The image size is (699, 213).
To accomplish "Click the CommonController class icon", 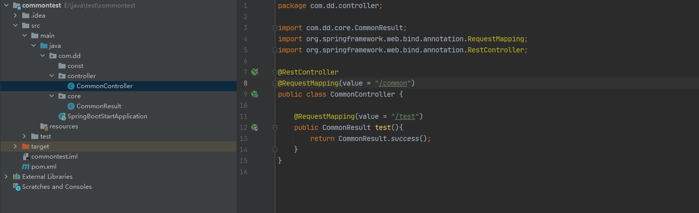I will 71,86.
